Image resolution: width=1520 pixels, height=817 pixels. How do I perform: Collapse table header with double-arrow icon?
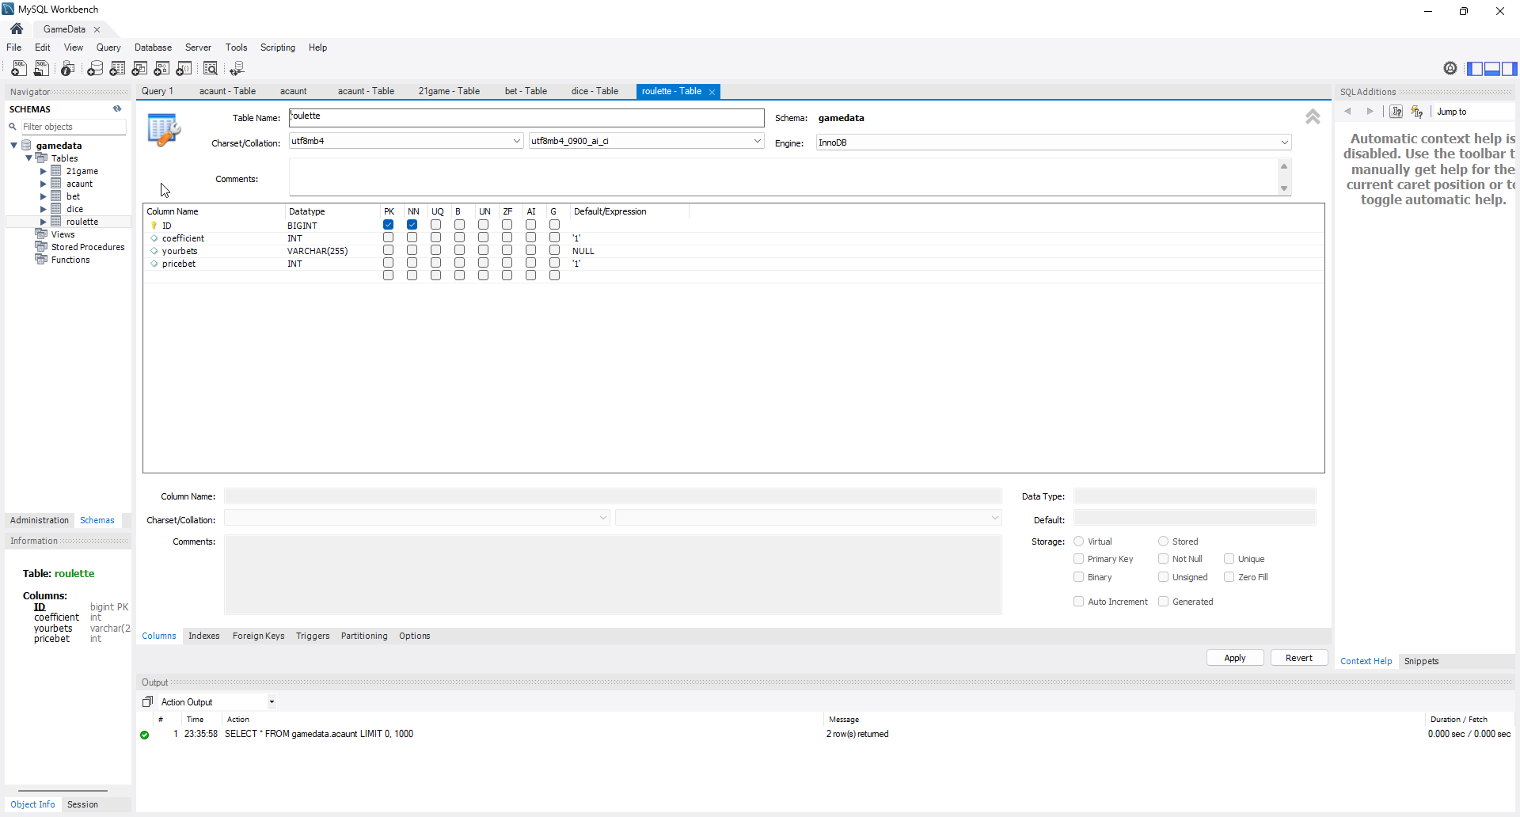(1313, 117)
